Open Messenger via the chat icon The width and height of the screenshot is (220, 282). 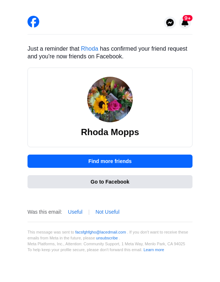(x=170, y=22)
